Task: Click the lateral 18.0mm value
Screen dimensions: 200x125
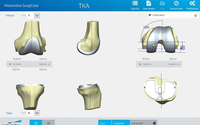Action: (x=173, y=64)
